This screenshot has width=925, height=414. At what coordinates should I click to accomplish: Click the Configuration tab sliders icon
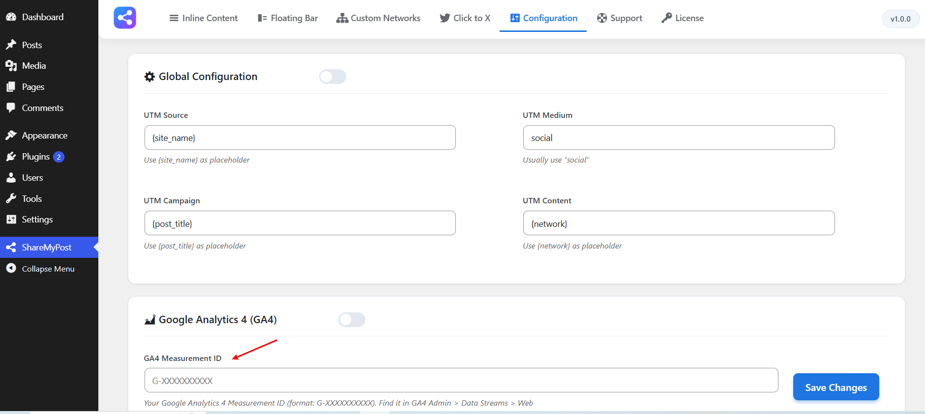(x=515, y=18)
